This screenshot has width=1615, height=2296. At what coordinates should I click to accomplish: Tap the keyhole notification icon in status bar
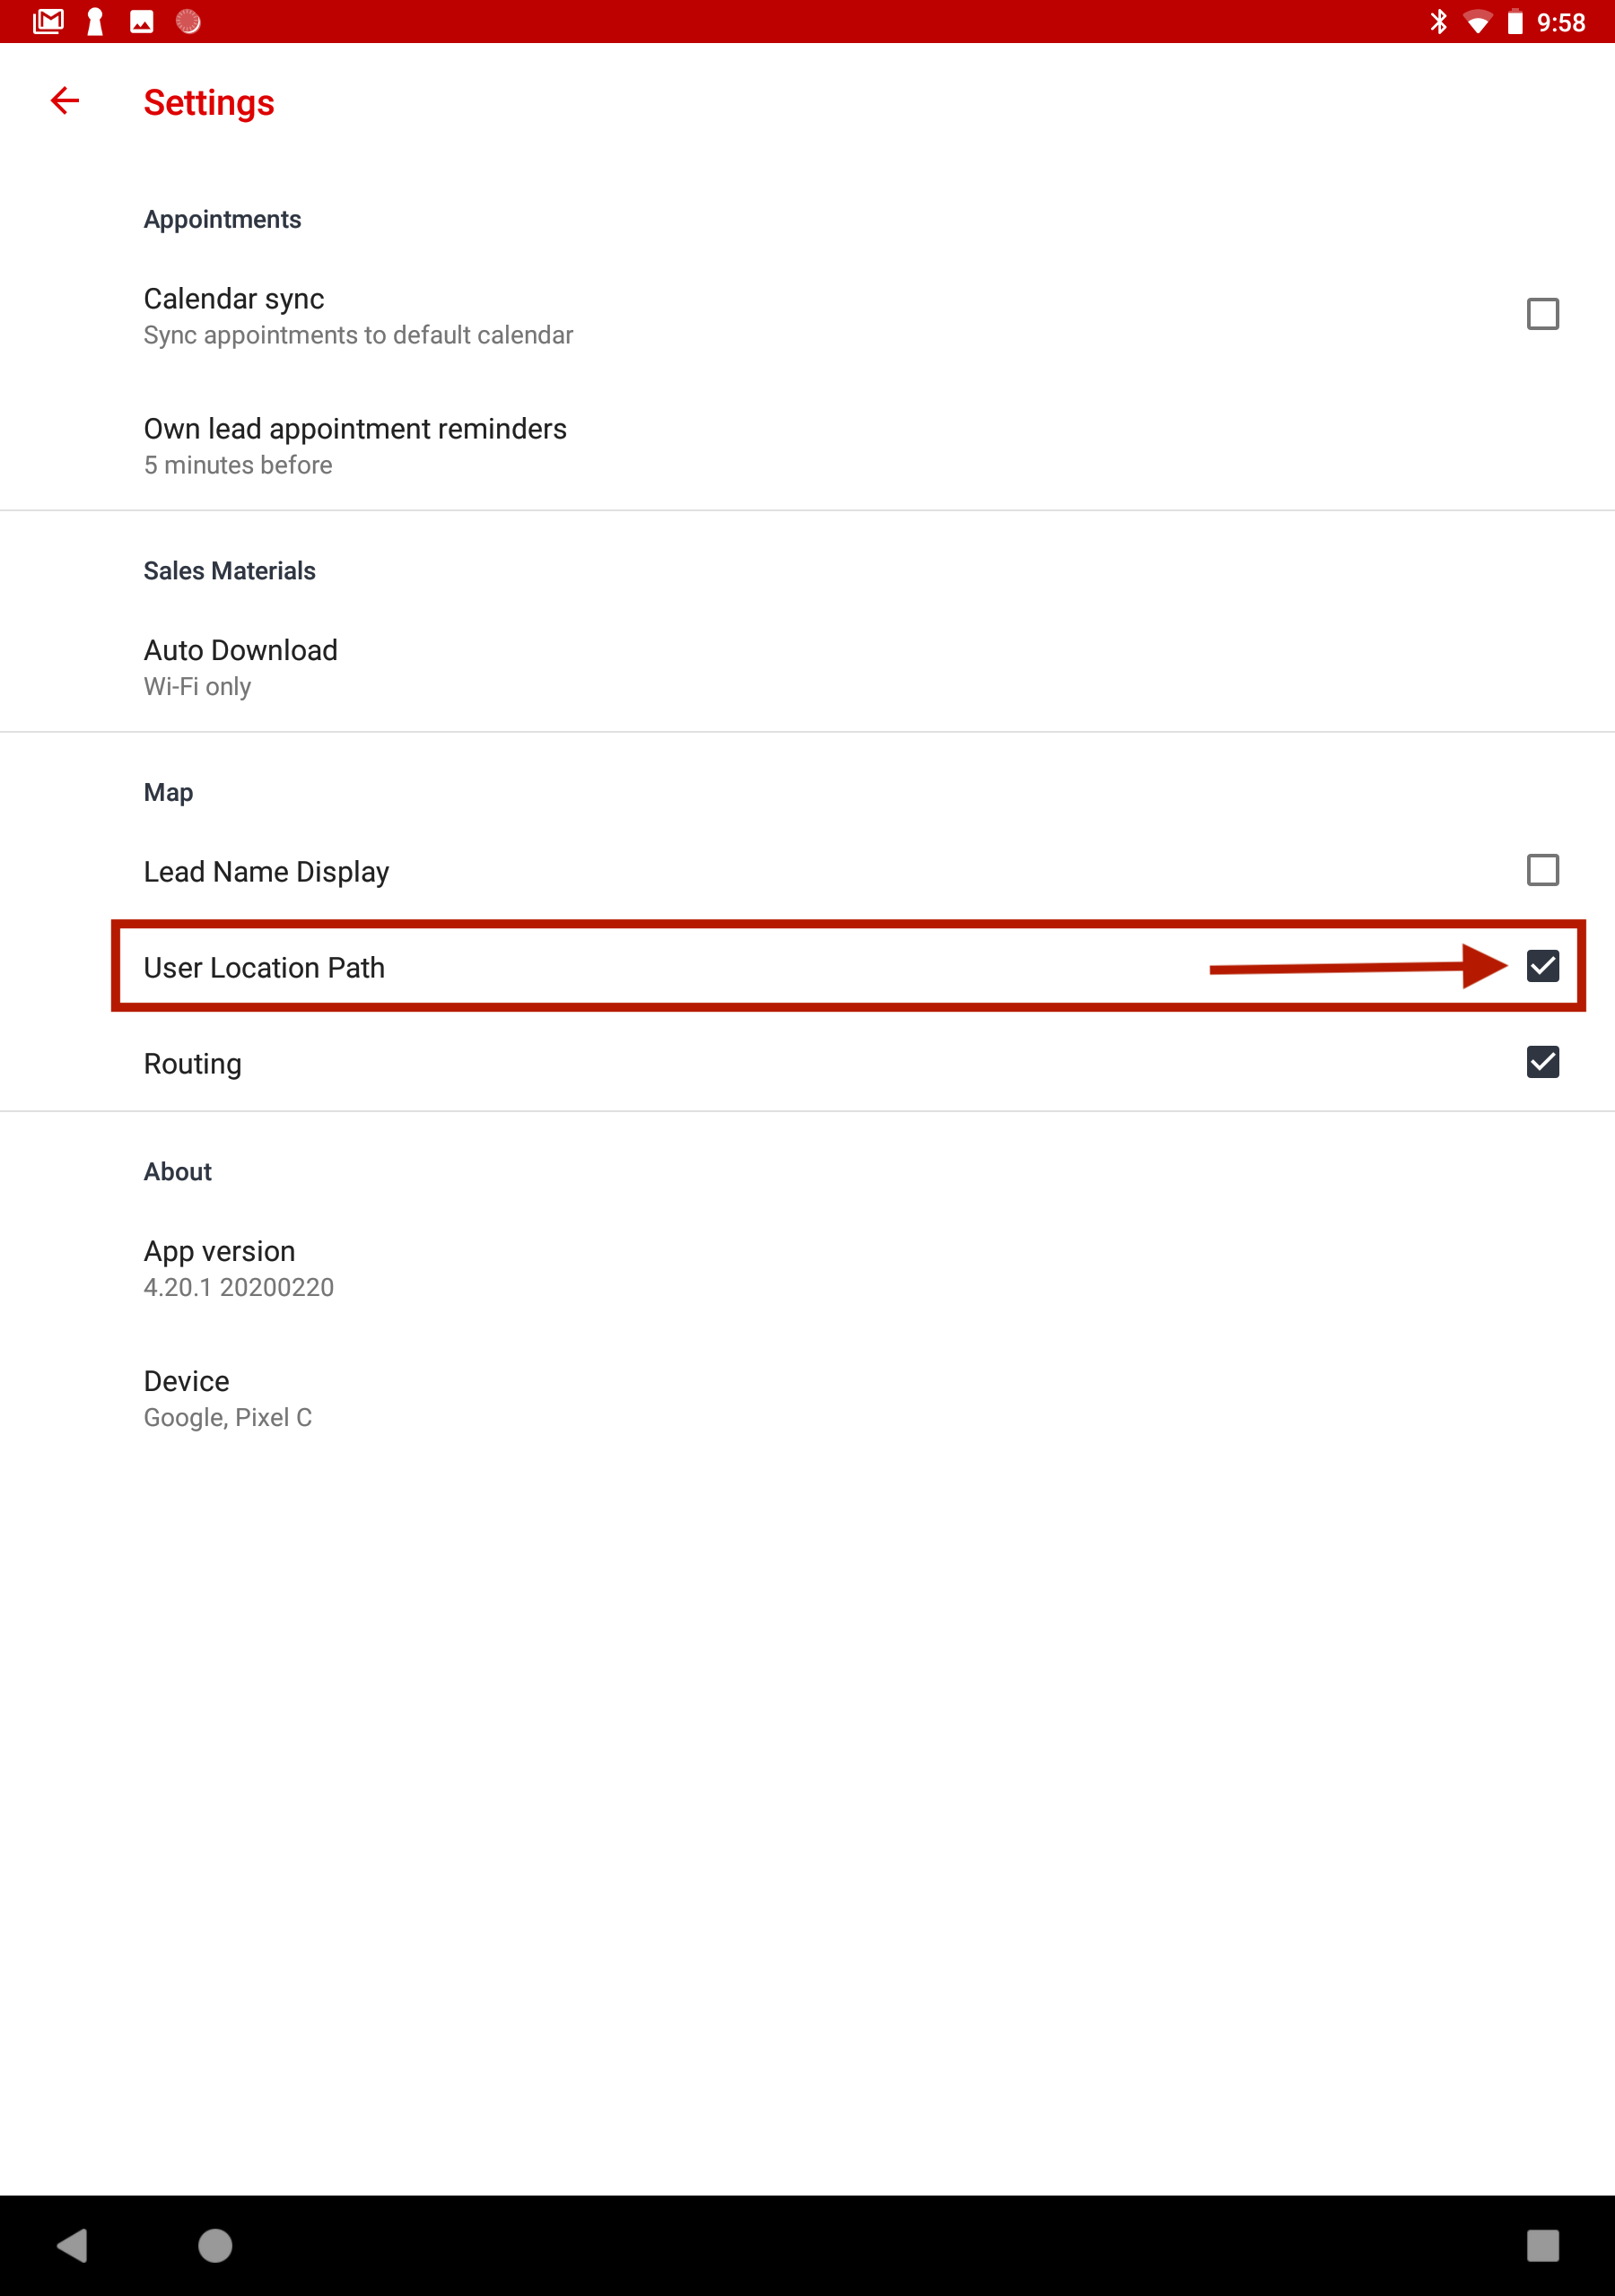pos(95,21)
